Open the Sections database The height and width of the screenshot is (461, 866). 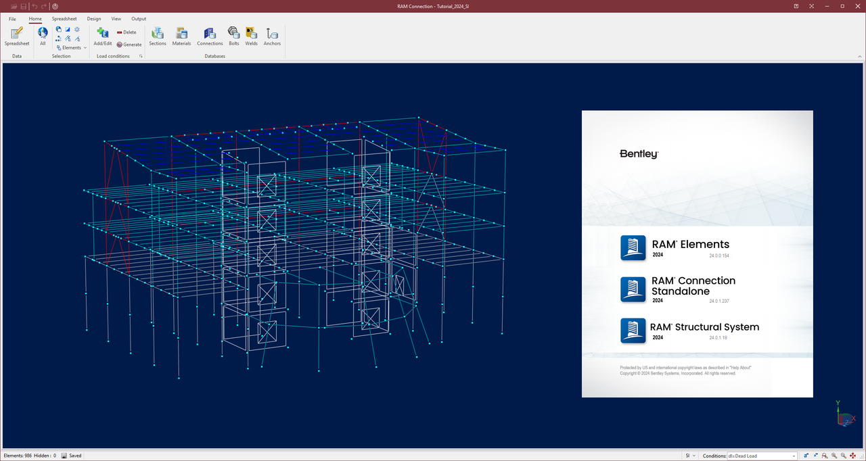(158, 37)
